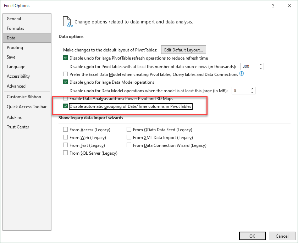Decrement the Data Model size spinner
Image resolution: width=298 pixels, height=243 pixels.
pos(253,92)
